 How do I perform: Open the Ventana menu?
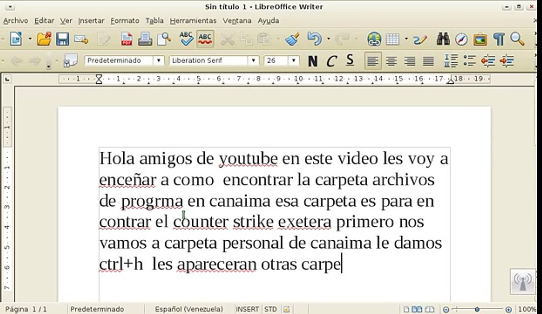coord(237,20)
